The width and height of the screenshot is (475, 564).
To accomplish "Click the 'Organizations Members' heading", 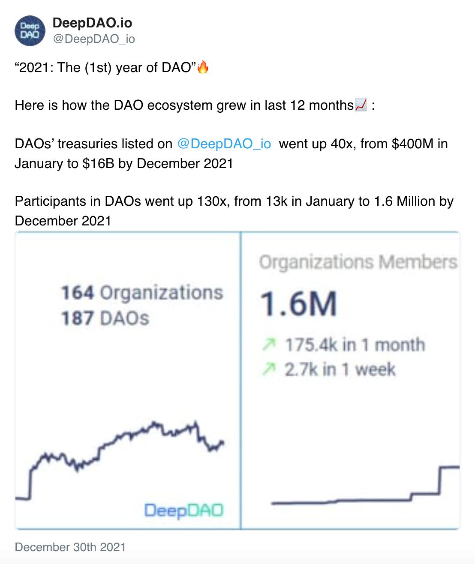I will (358, 262).
